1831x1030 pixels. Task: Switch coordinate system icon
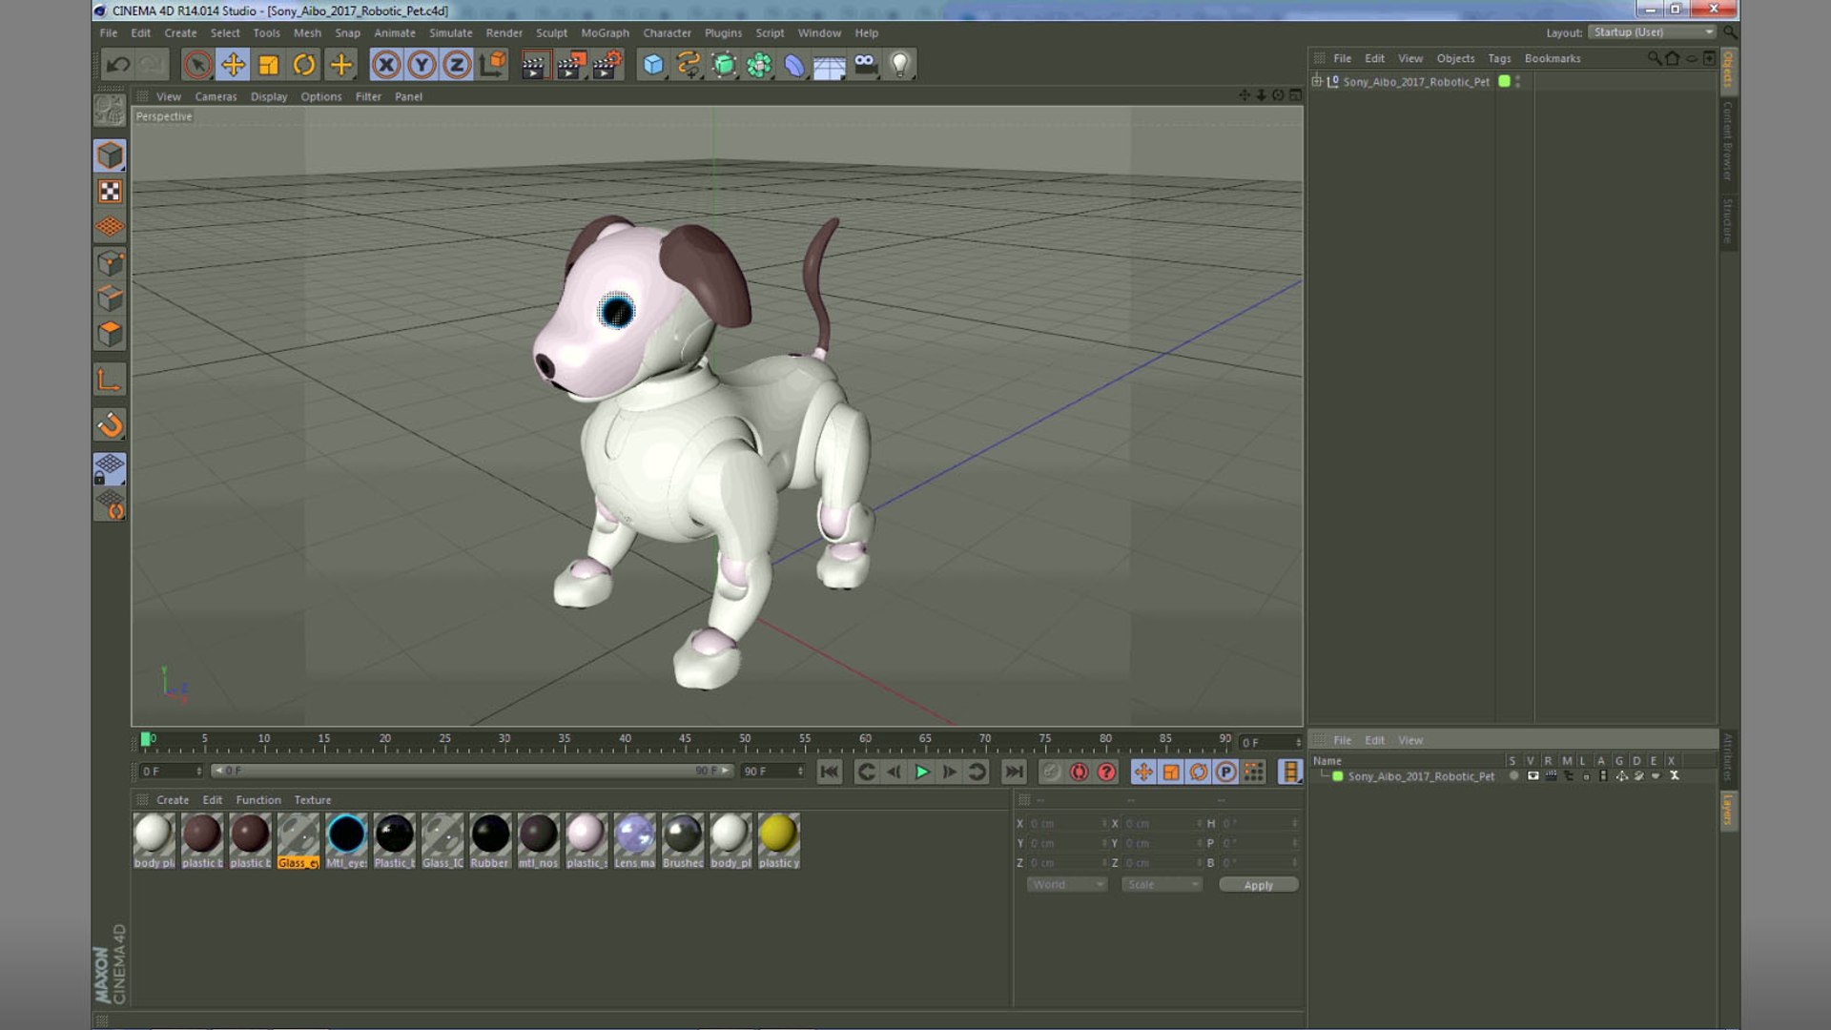pyautogui.click(x=493, y=65)
